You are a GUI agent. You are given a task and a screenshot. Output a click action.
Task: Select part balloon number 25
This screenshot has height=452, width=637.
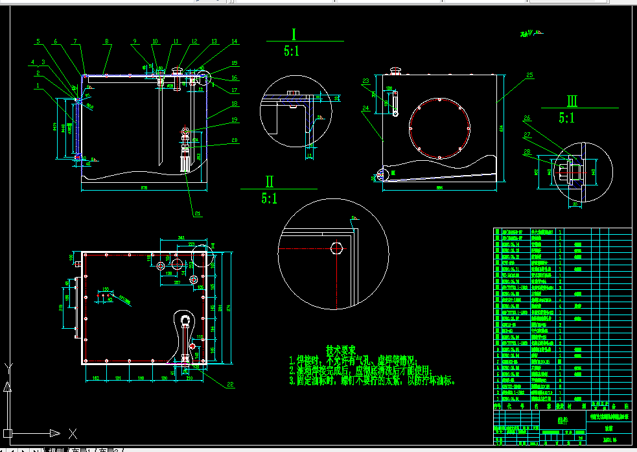(x=529, y=75)
